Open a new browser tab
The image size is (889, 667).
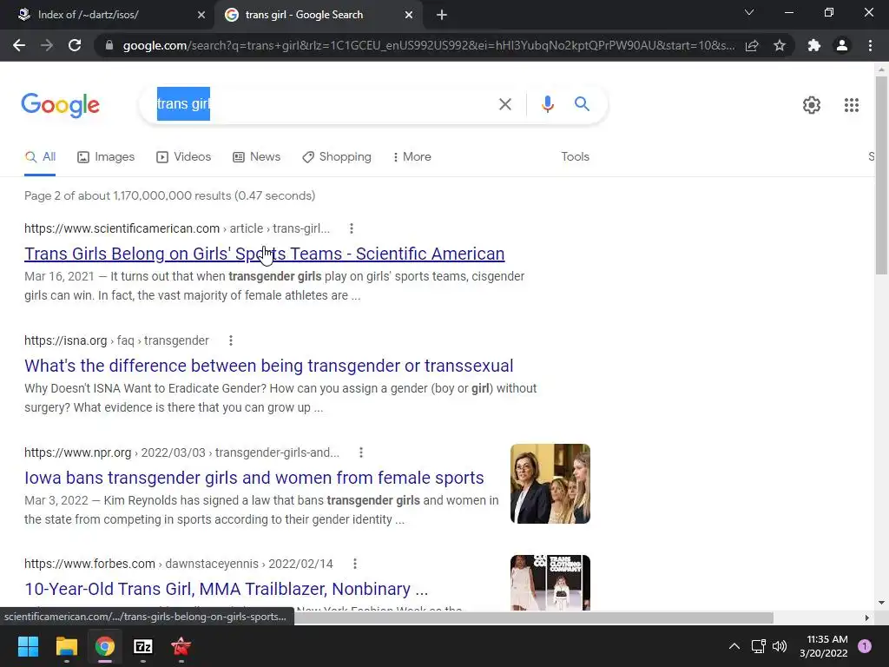pos(442,15)
